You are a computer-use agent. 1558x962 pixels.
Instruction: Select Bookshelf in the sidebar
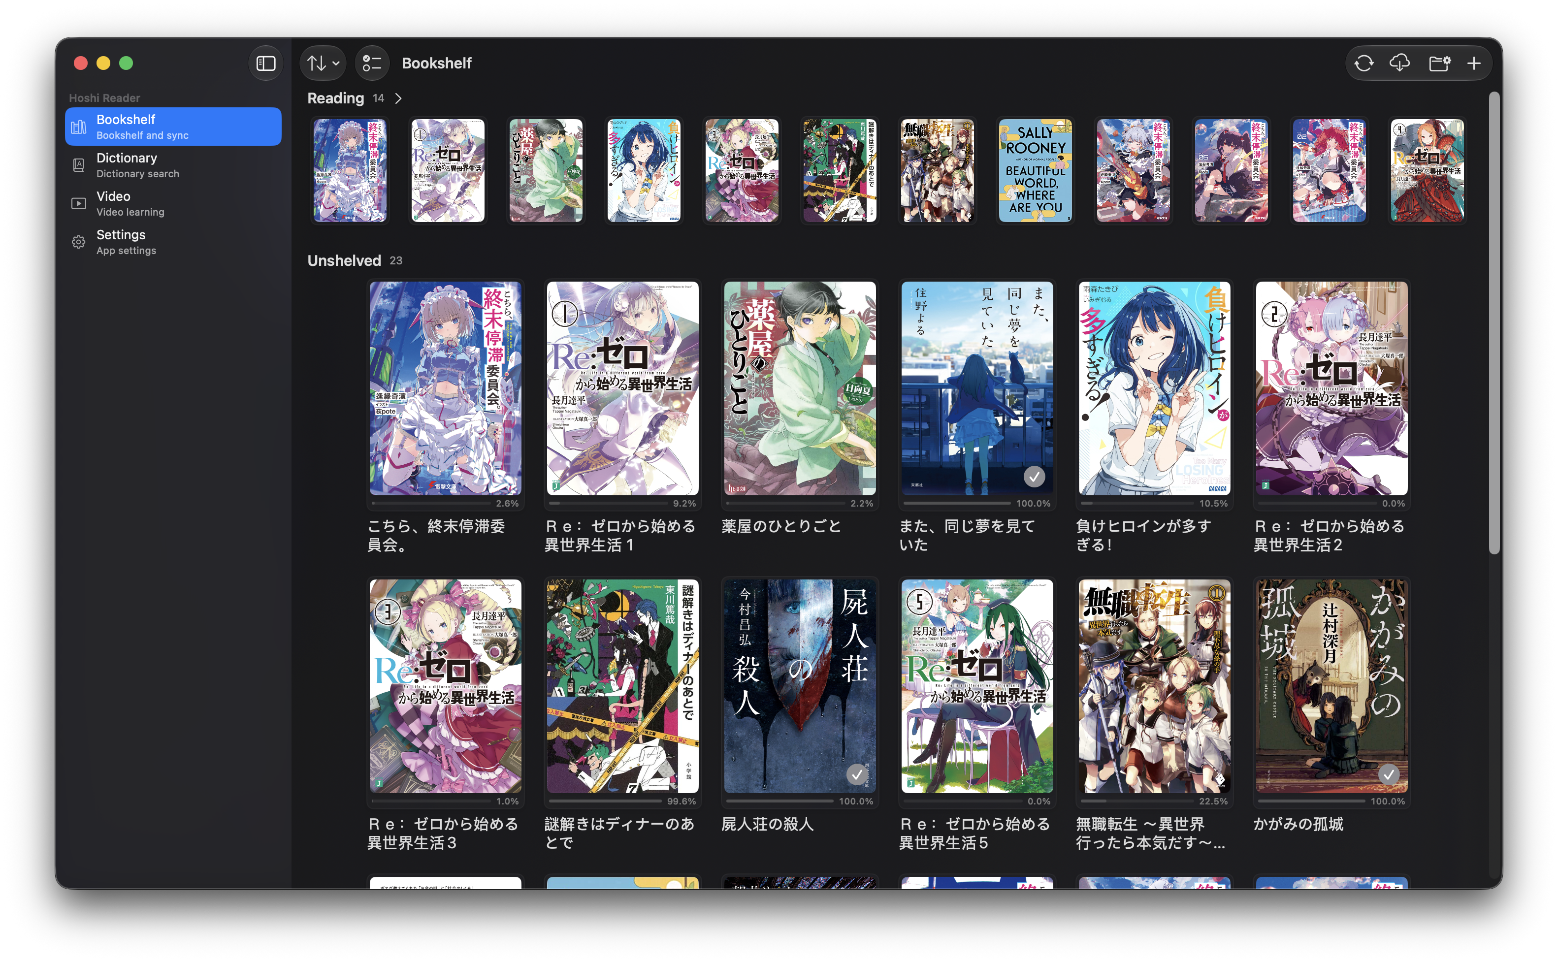click(x=173, y=127)
